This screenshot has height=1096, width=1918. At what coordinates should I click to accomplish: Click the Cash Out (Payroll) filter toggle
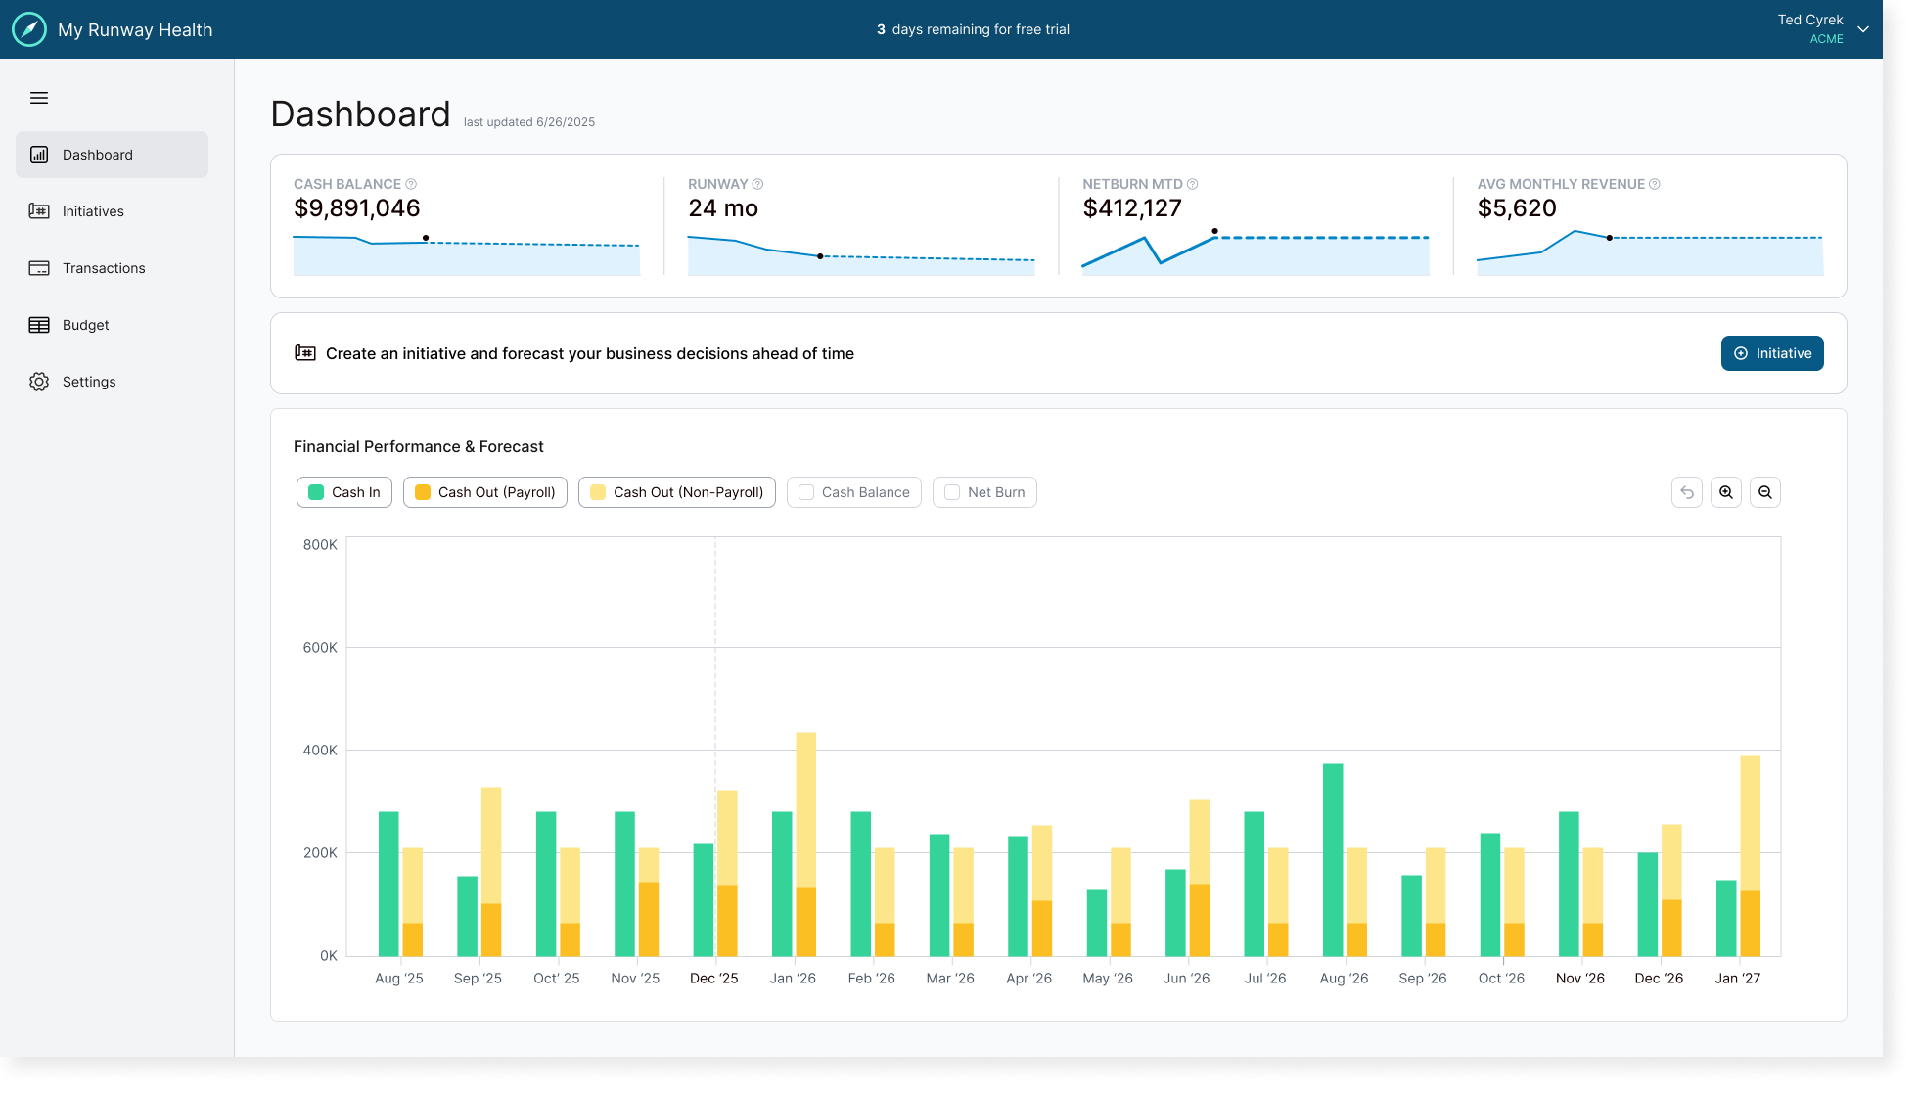(x=484, y=492)
